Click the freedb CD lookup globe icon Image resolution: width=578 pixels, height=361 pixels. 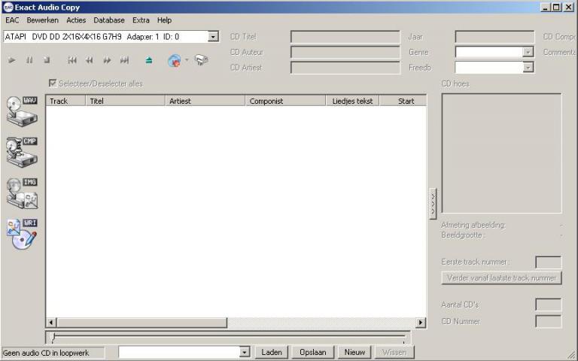pyautogui.click(x=174, y=60)
